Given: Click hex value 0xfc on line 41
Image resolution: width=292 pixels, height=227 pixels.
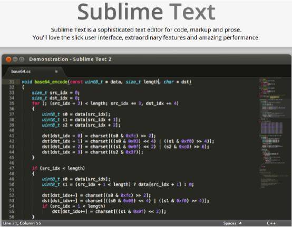Looking at the screenshot, I should (131, 136).
